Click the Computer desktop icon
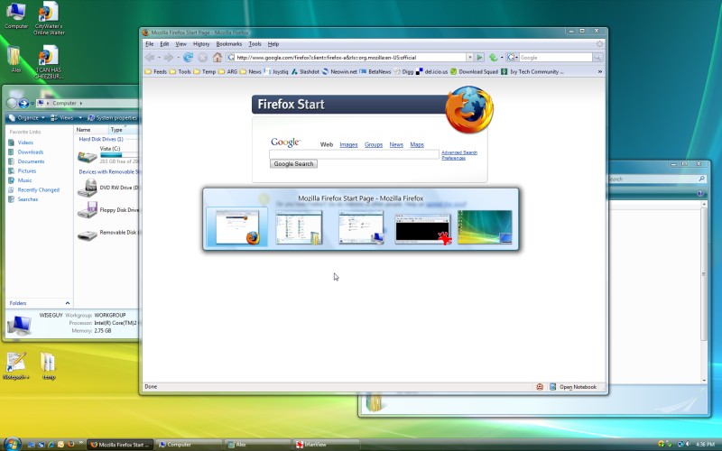Viewport: 722px width, 451px height. 15,15
